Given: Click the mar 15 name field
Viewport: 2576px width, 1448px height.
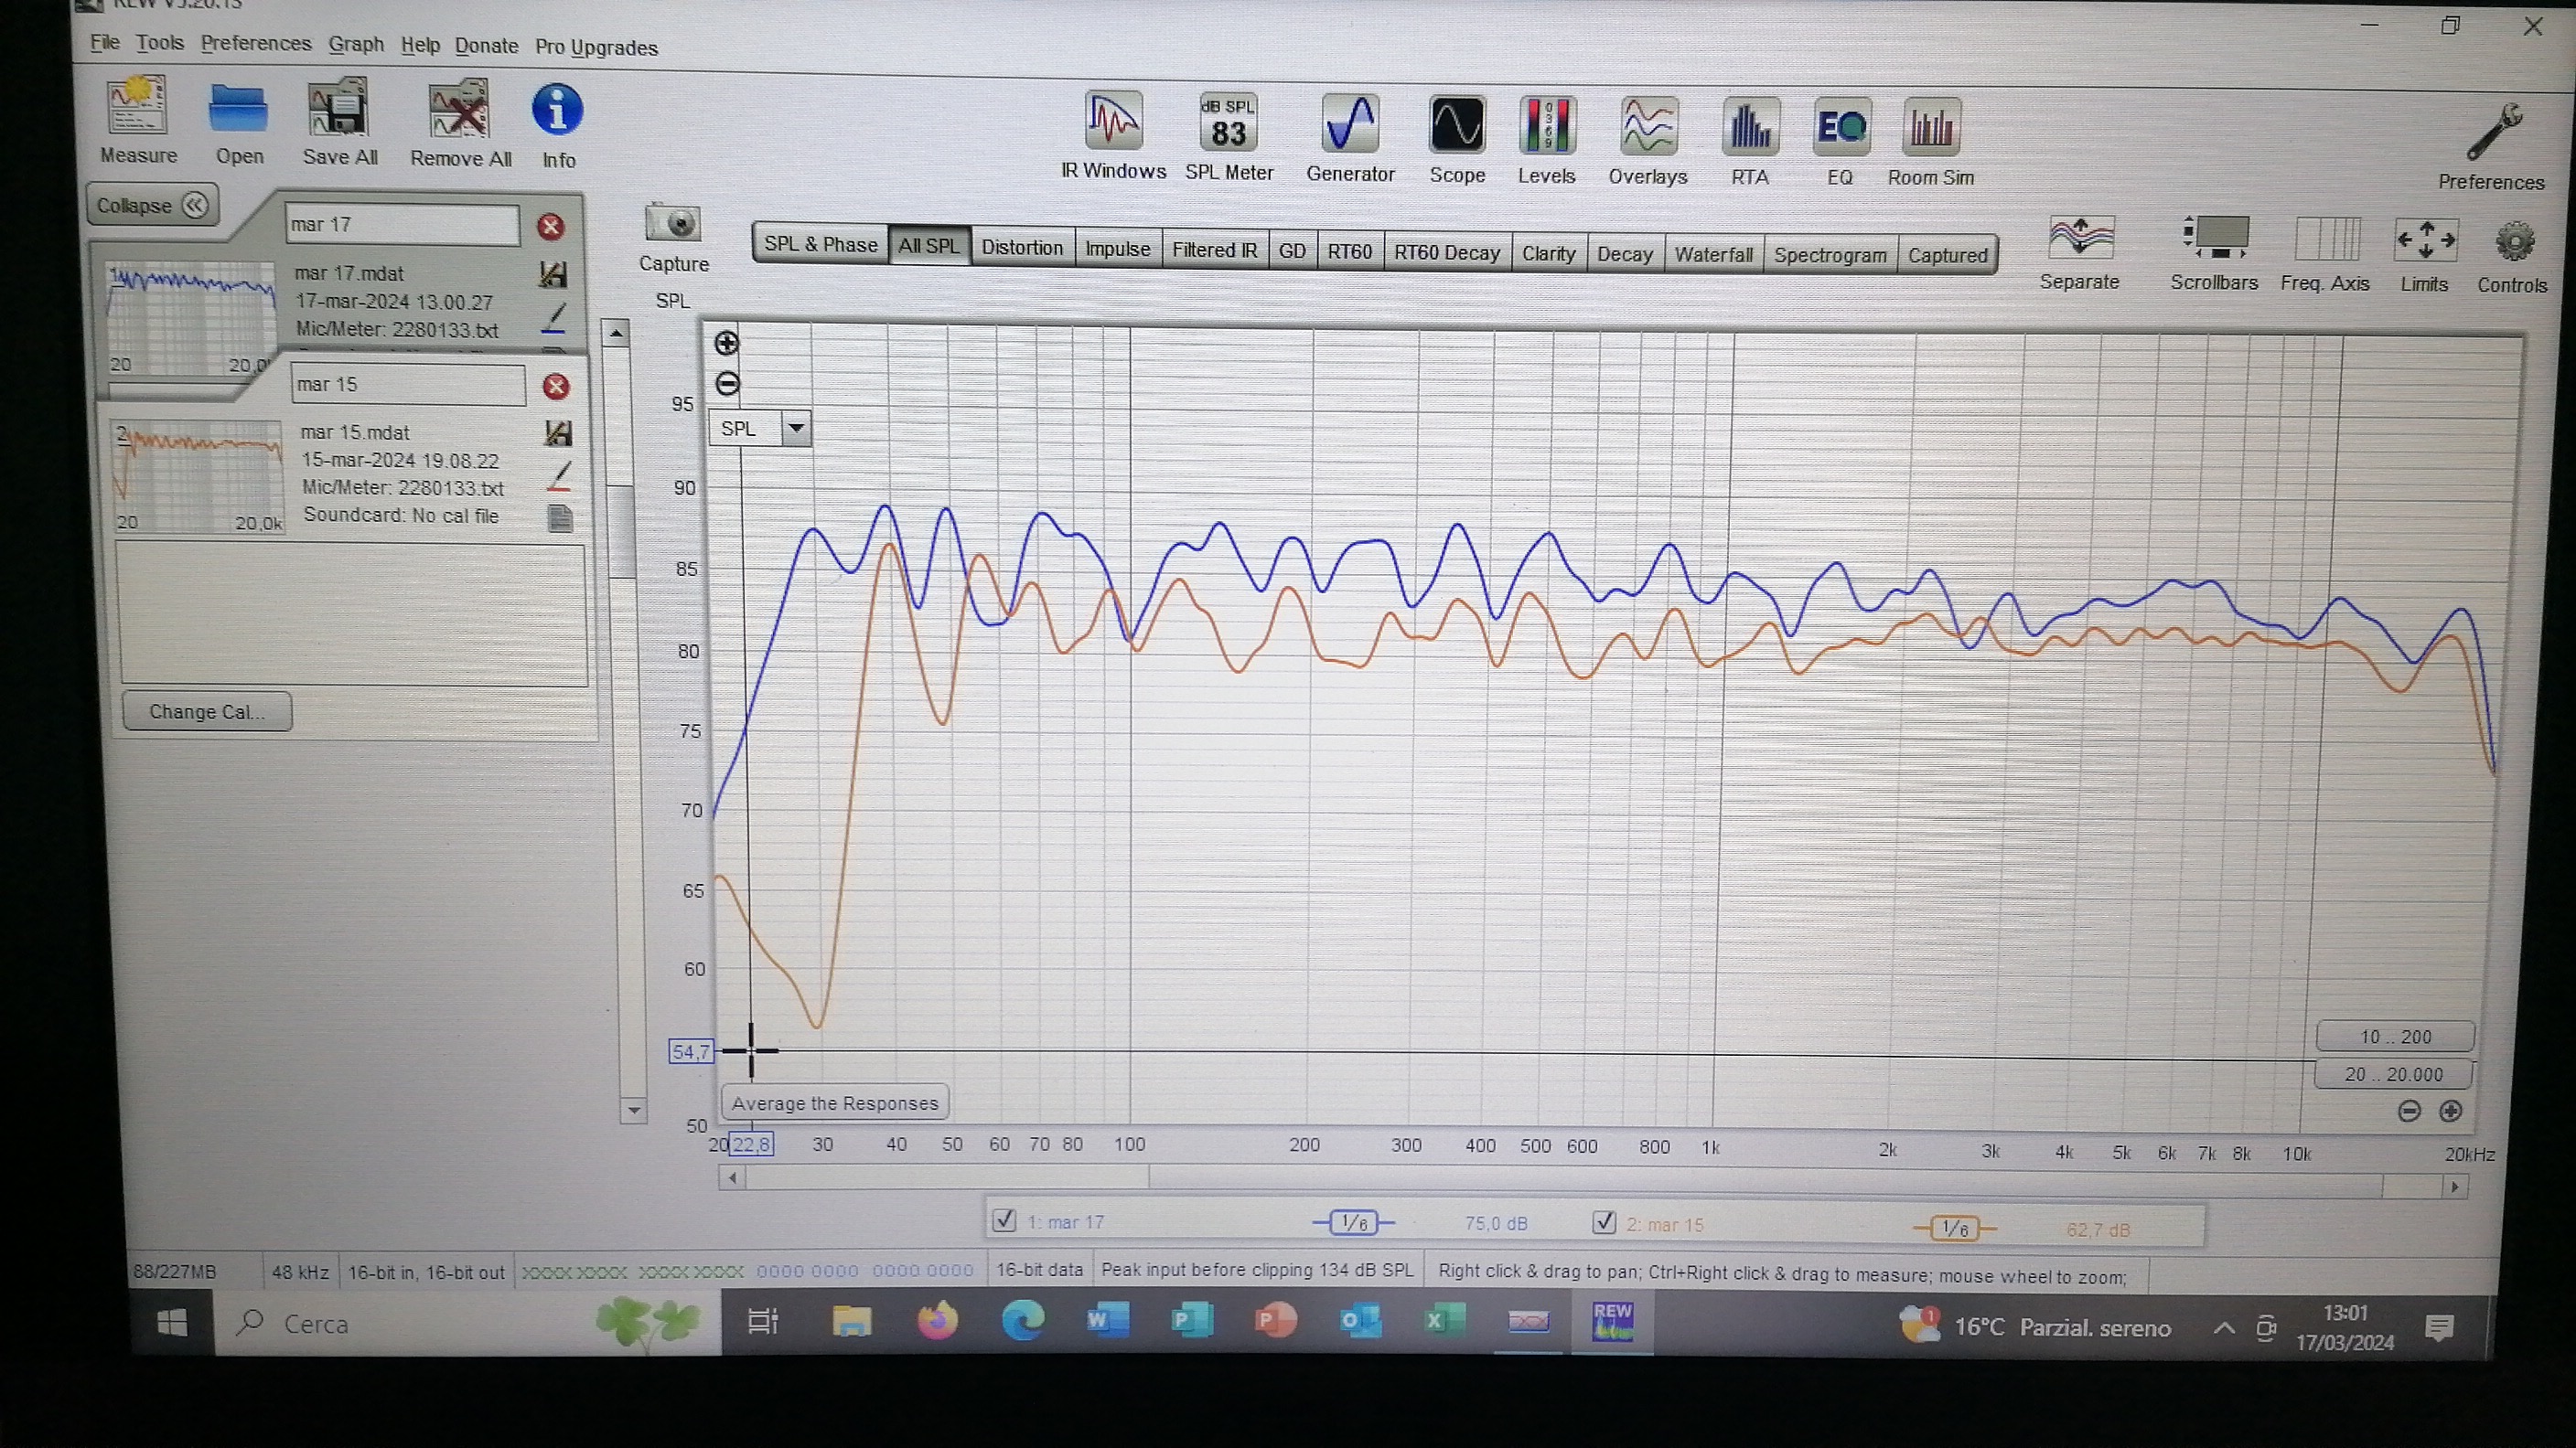Looking at the screenshot, I should (408, 385).
